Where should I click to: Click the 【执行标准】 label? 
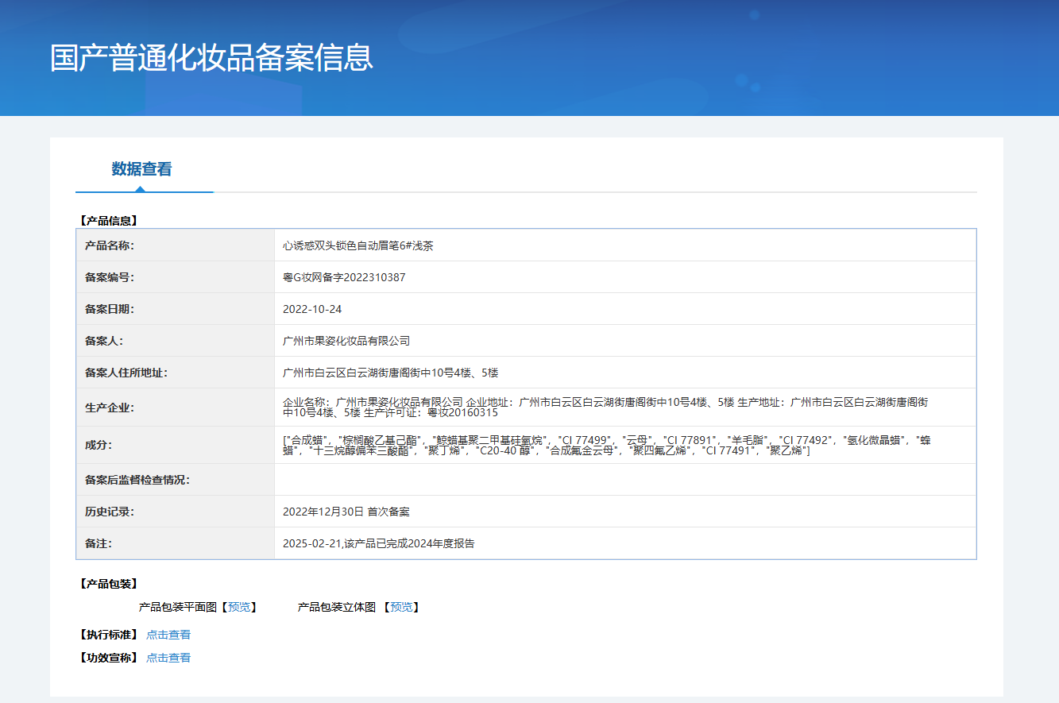108,635
